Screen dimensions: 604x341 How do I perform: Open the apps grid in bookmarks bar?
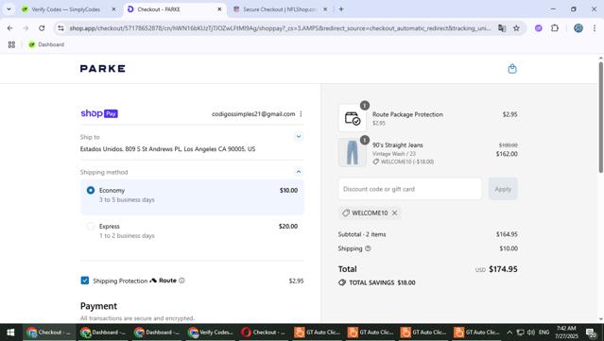(11, 44)
